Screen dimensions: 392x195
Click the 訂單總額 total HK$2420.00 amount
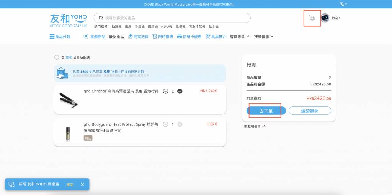(319, 98)
